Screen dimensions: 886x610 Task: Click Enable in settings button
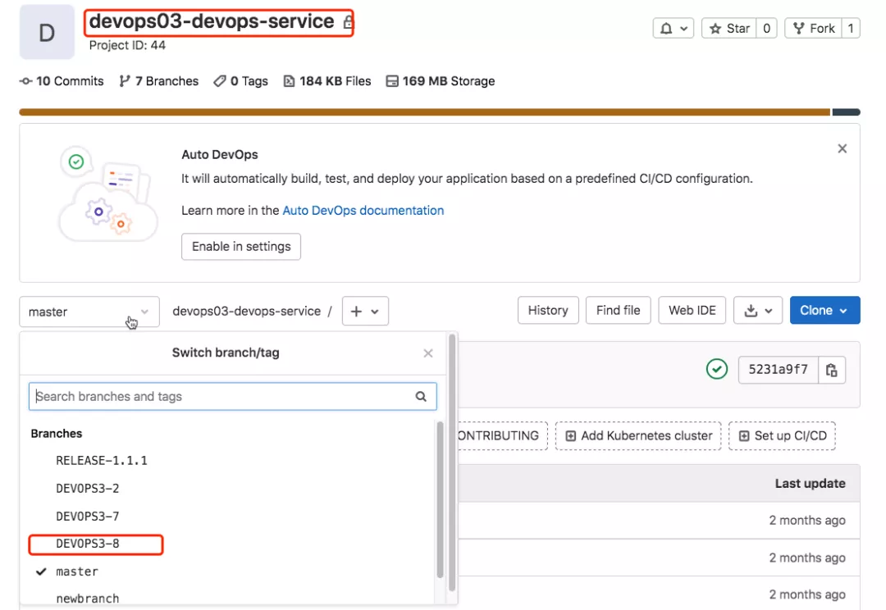241,247
